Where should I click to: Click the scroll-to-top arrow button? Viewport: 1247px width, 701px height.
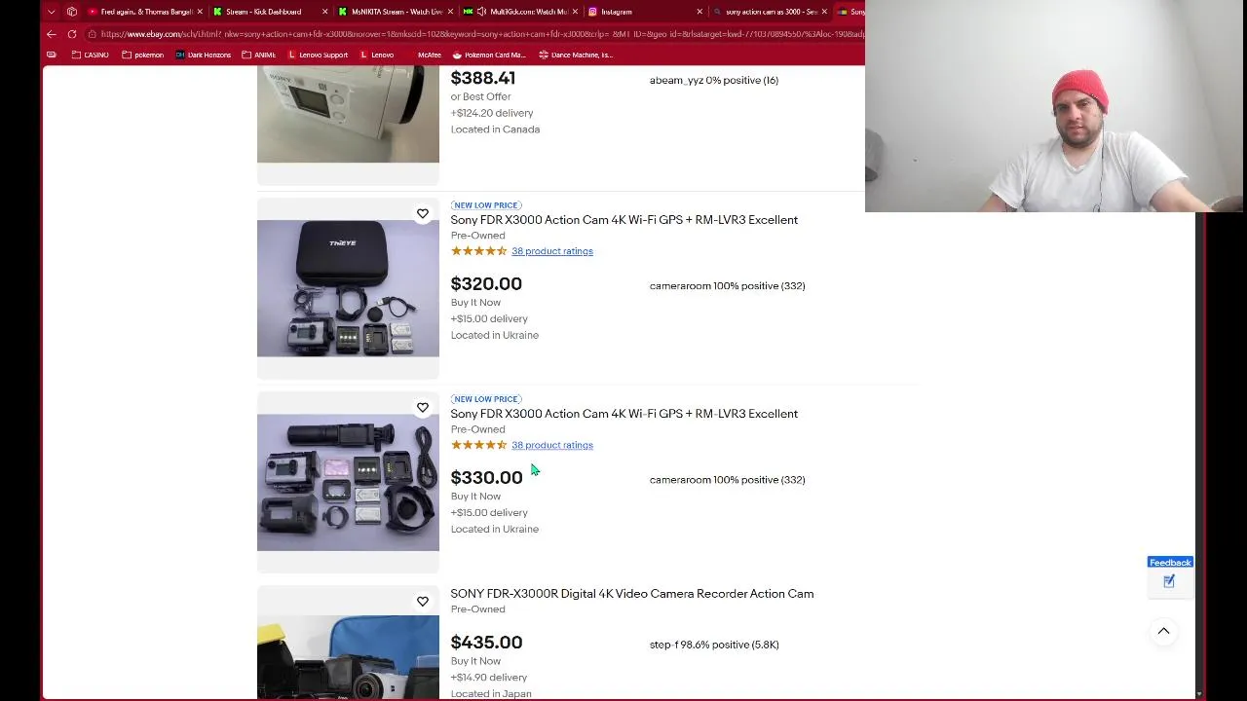click(x=1163, y=631)
